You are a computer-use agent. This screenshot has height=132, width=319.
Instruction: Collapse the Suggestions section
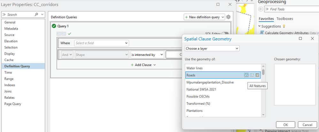point(259,26)
